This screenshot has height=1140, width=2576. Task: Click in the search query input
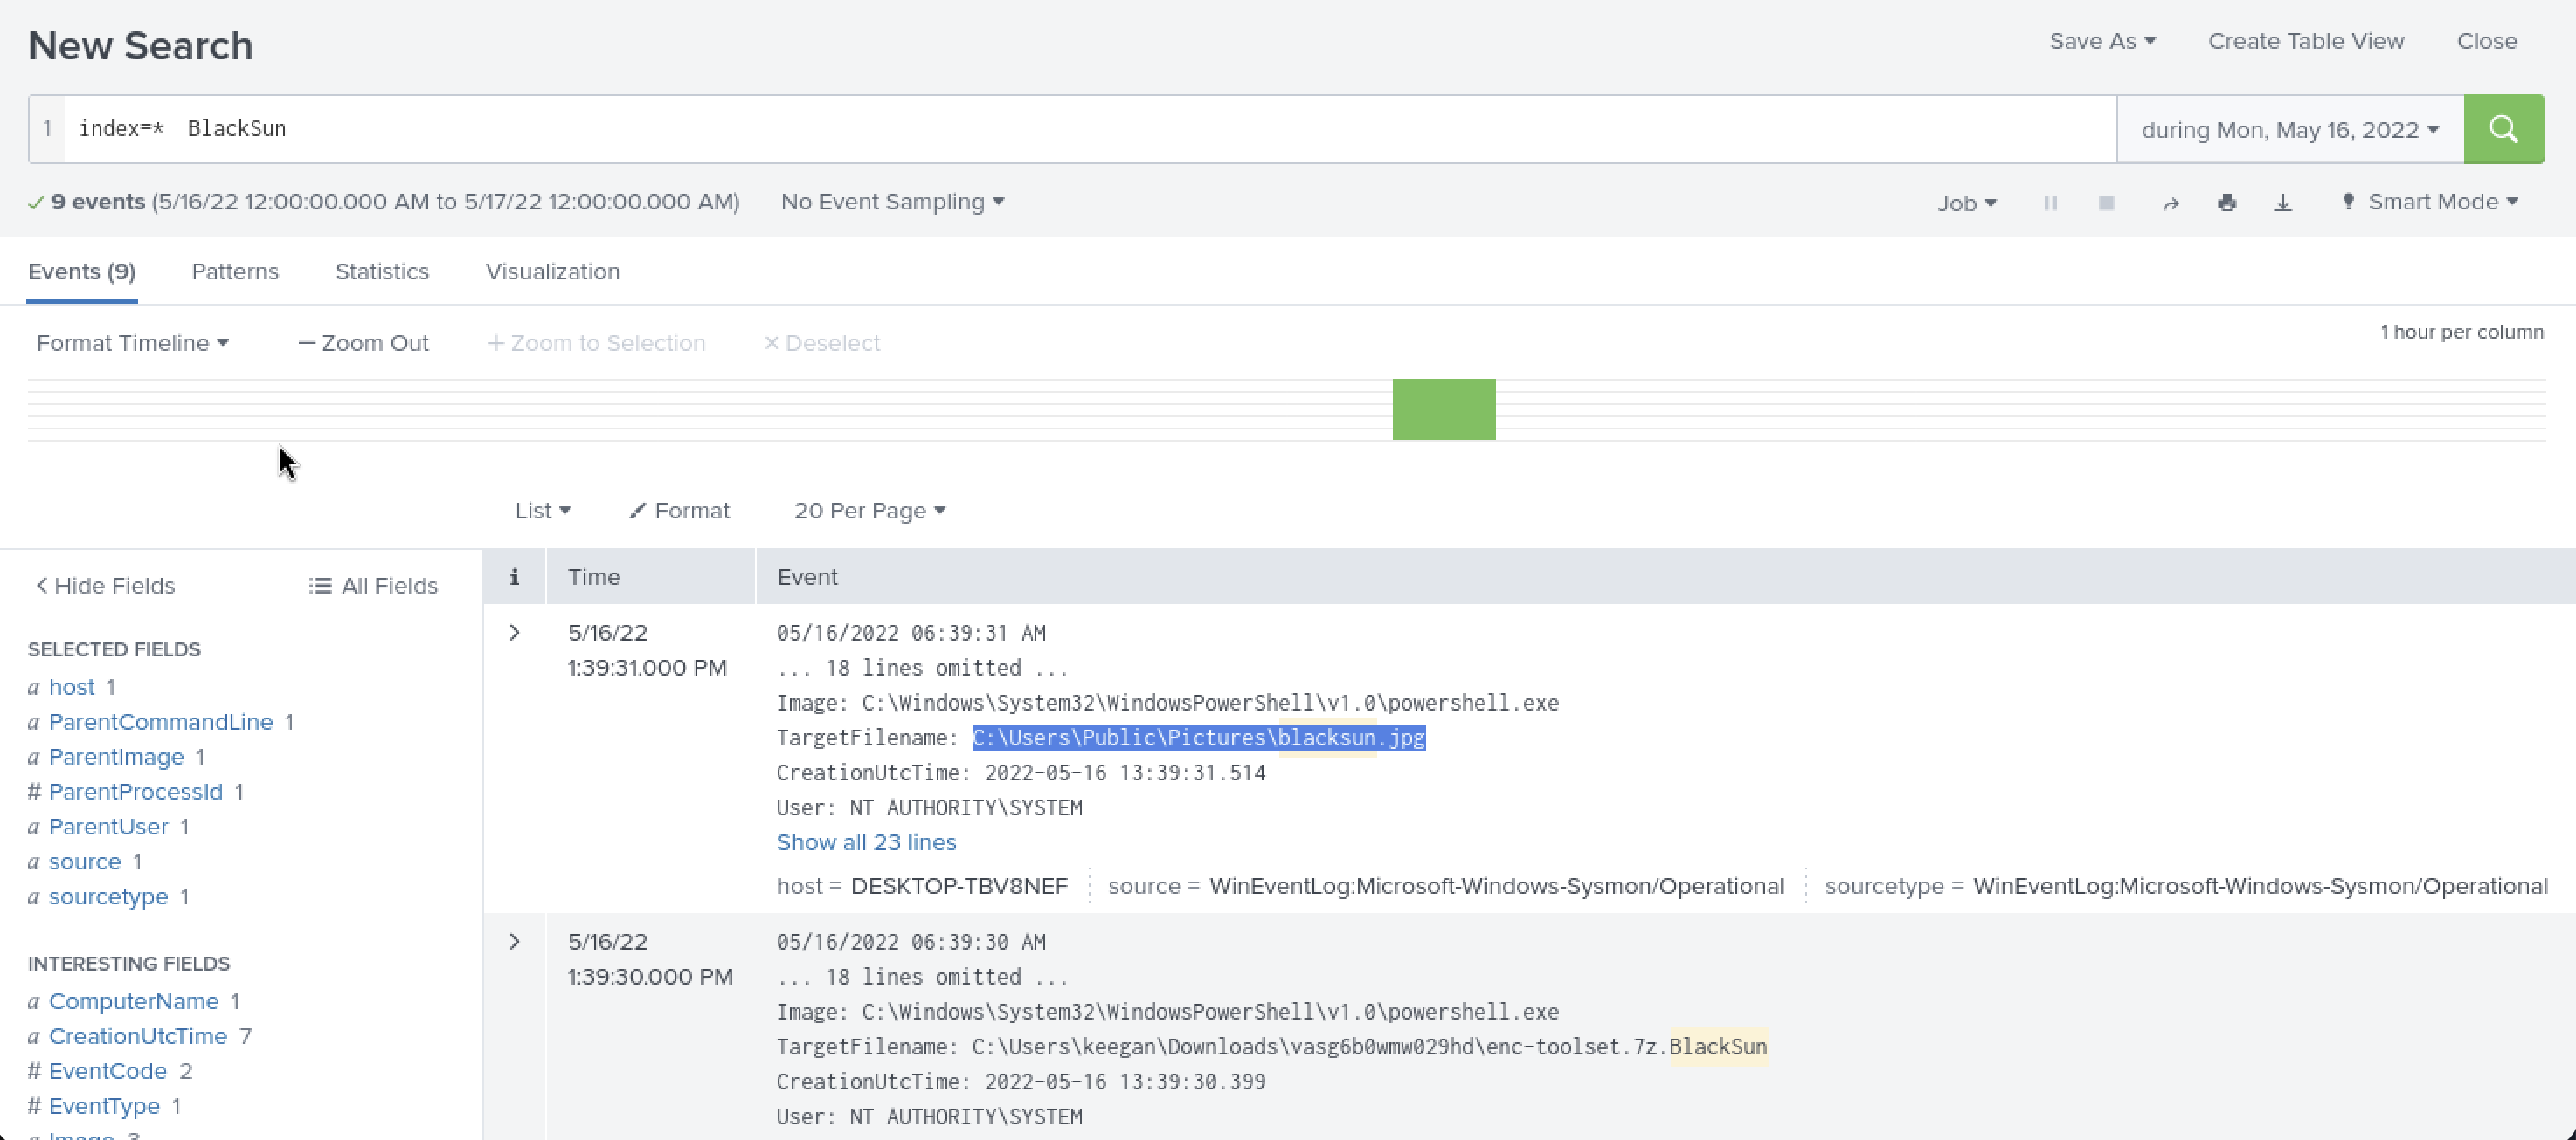(1090, 129)
